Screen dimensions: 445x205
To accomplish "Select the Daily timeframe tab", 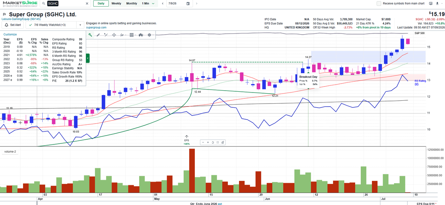I will [x=101, y=3].
